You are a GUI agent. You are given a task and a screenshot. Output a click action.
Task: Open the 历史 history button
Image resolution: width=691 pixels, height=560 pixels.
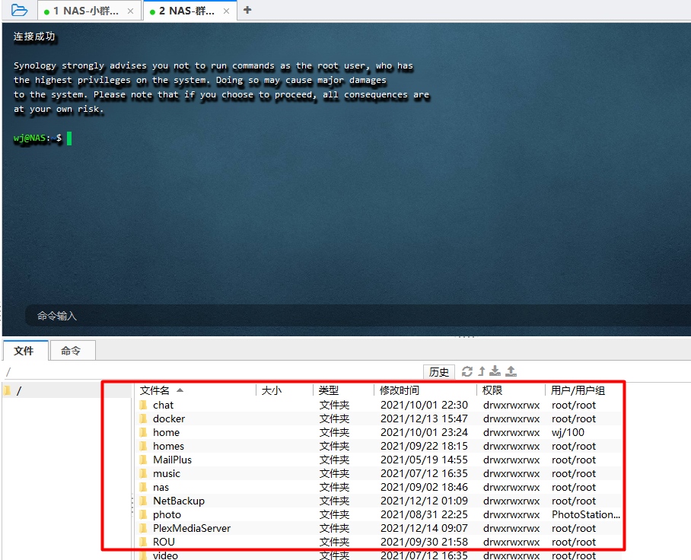(x=438, y=372)
